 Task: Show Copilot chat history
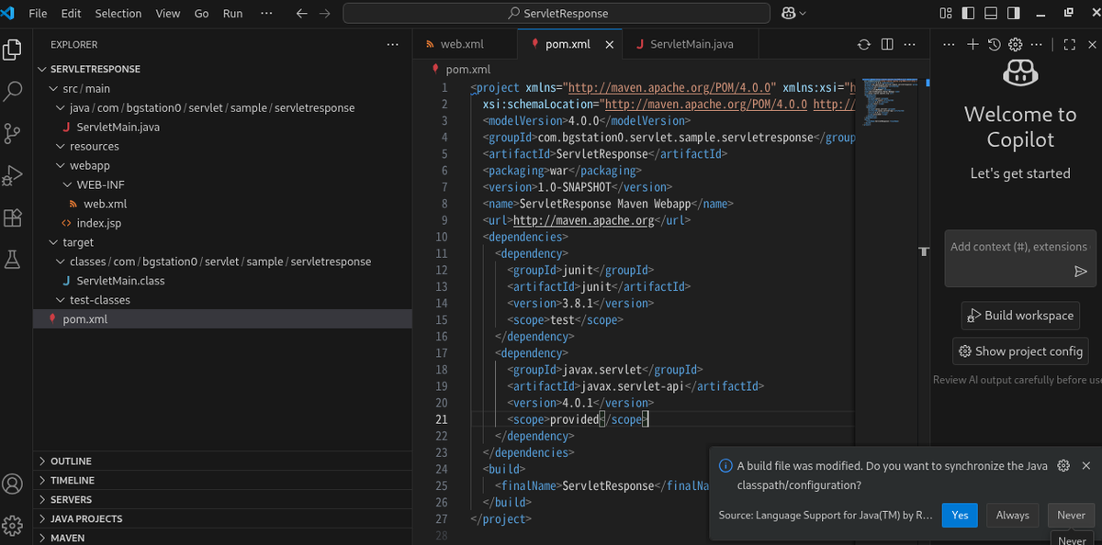pyautogui.click(x=994, y=44)
